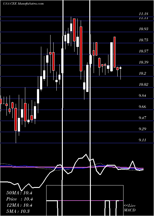Click the 5MA : 10.3 reading

click(x=18, y=211)
